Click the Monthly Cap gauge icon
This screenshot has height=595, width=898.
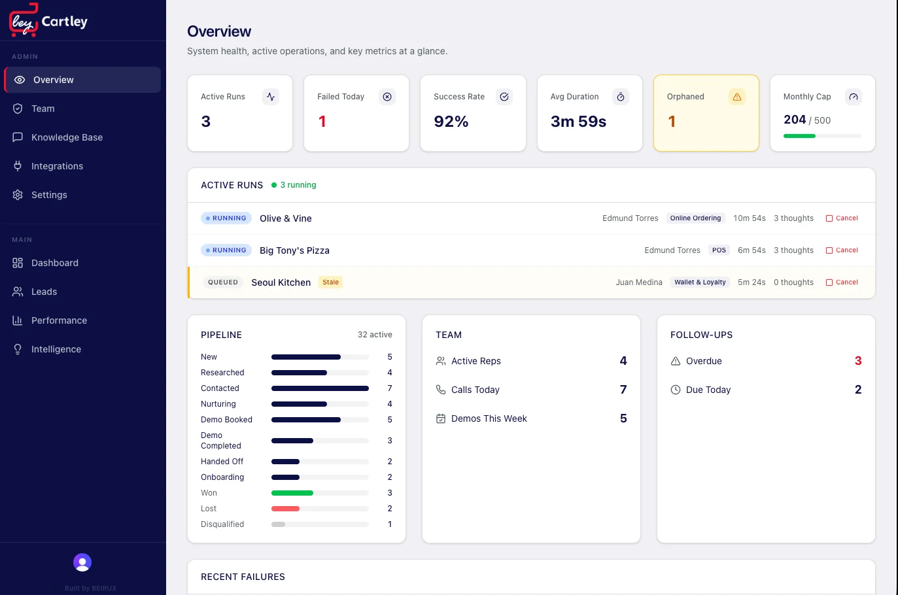pos(854,97)
